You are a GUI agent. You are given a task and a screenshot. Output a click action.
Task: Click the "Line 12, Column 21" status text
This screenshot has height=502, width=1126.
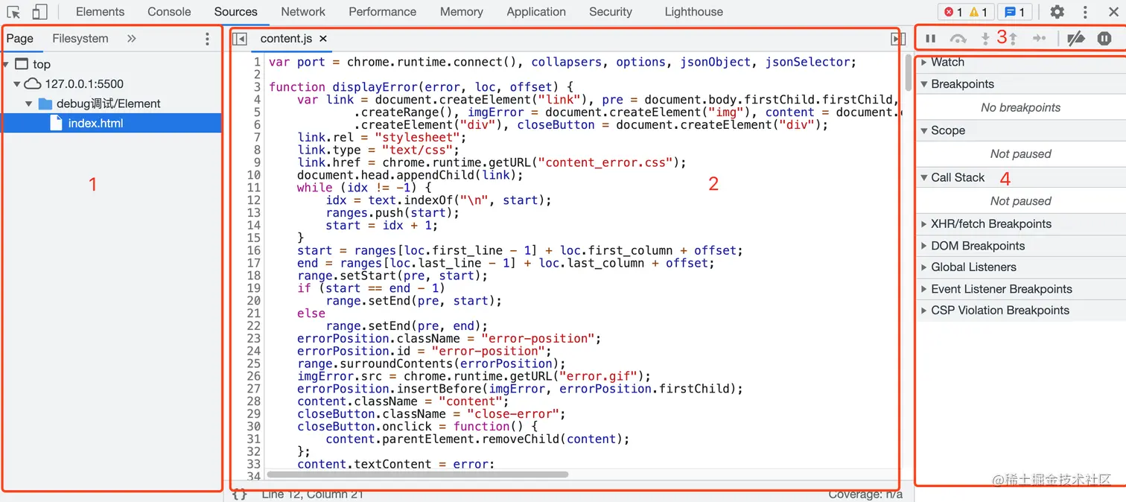point(313,494)
